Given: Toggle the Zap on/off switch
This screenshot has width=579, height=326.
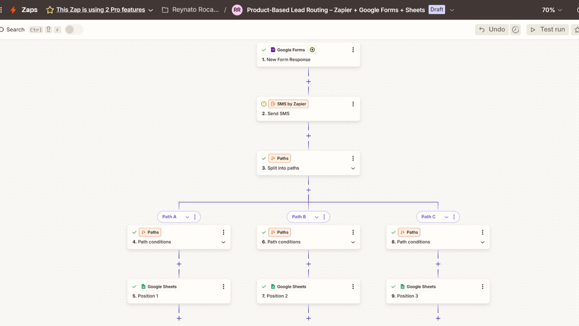Looking at the screenshot, I should point(74,30).
